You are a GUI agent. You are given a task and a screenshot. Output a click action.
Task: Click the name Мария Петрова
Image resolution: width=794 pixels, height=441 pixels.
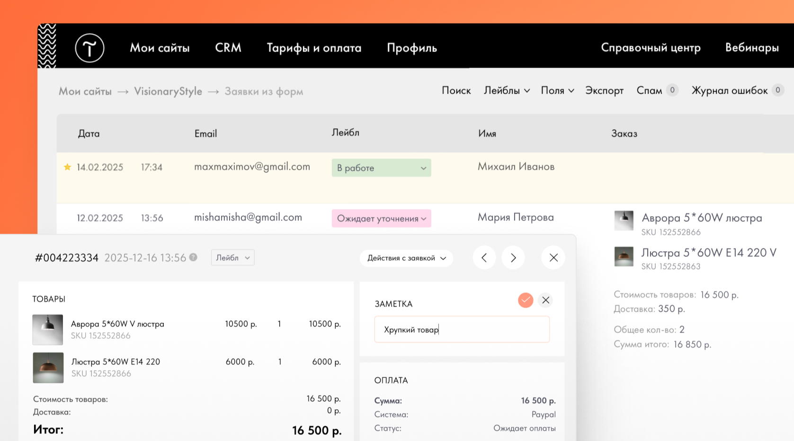tap(516, 217)
